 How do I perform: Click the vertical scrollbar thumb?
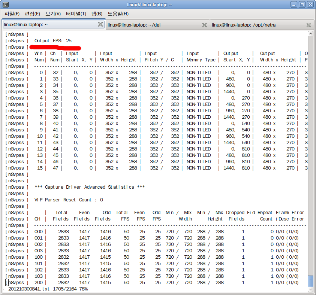[310, 281]
